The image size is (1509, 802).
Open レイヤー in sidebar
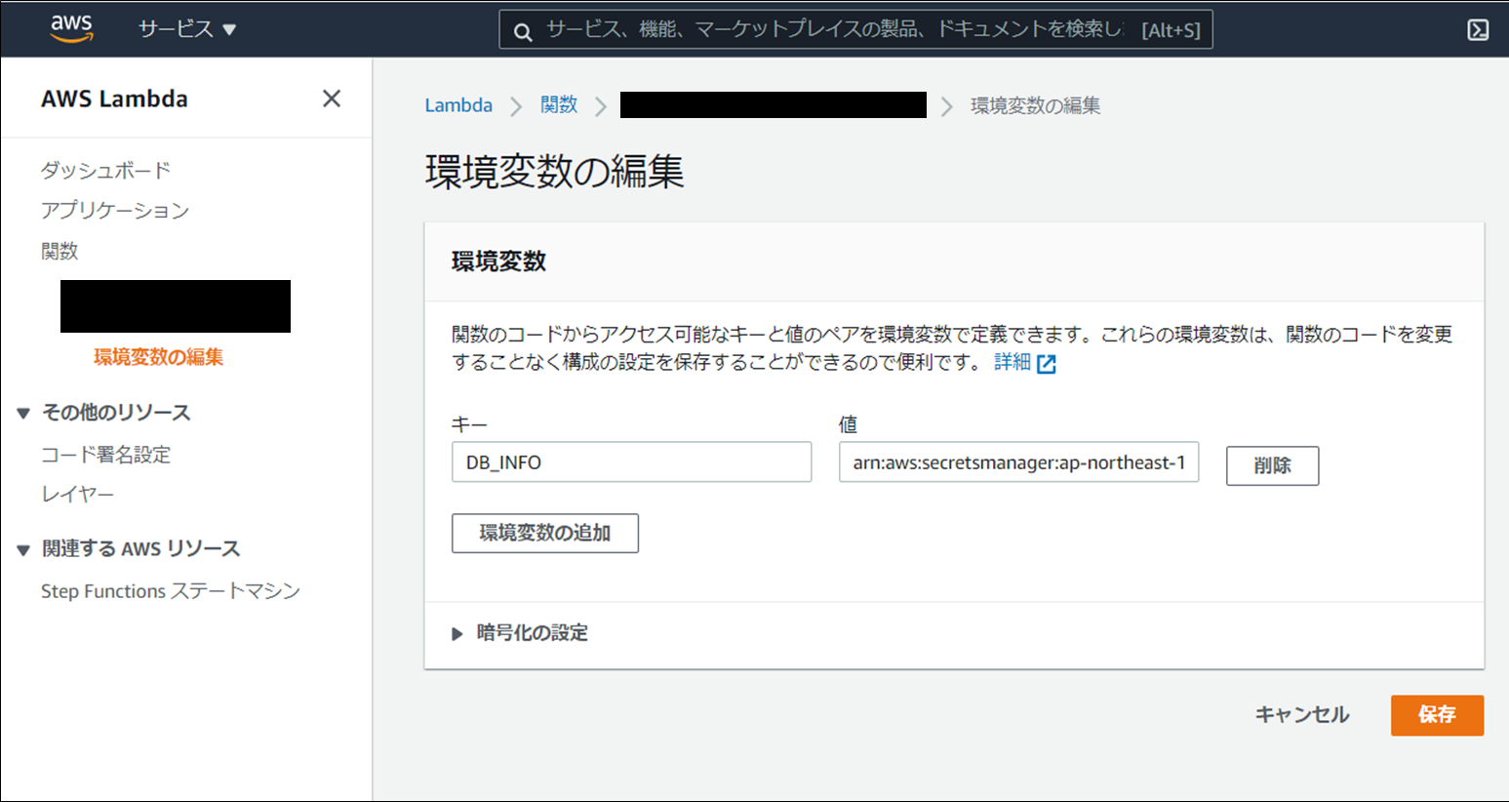click(x=77, y=495)
